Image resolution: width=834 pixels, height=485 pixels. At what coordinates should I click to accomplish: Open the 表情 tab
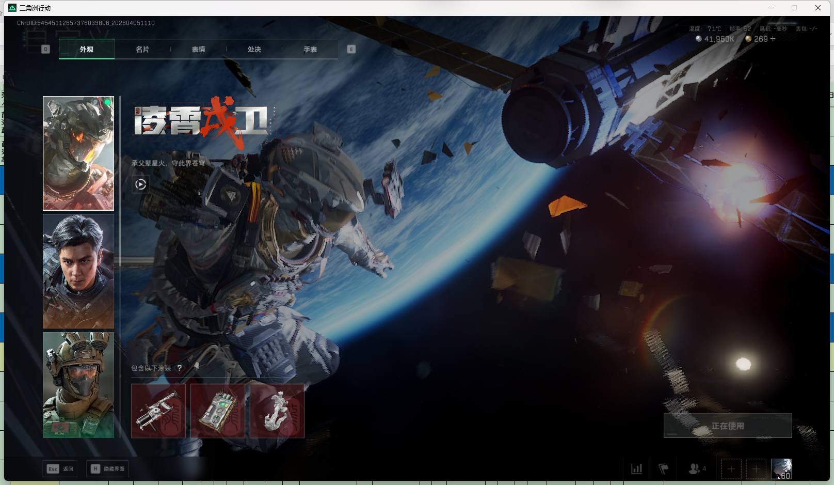198,49
